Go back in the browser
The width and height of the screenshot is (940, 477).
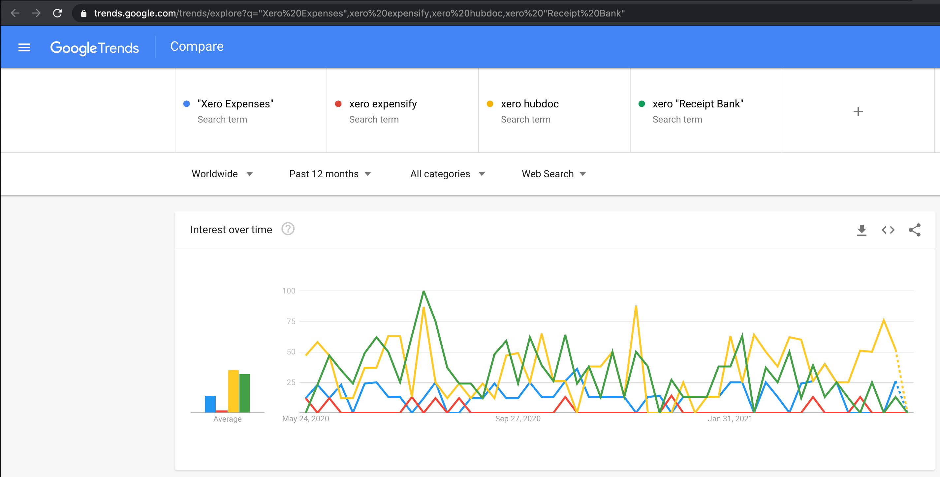pyautogui.click(x=15, y=14)
